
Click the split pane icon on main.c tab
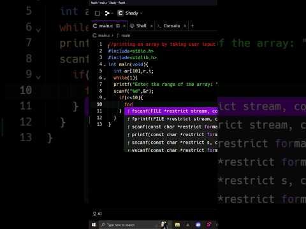(118, 26)
